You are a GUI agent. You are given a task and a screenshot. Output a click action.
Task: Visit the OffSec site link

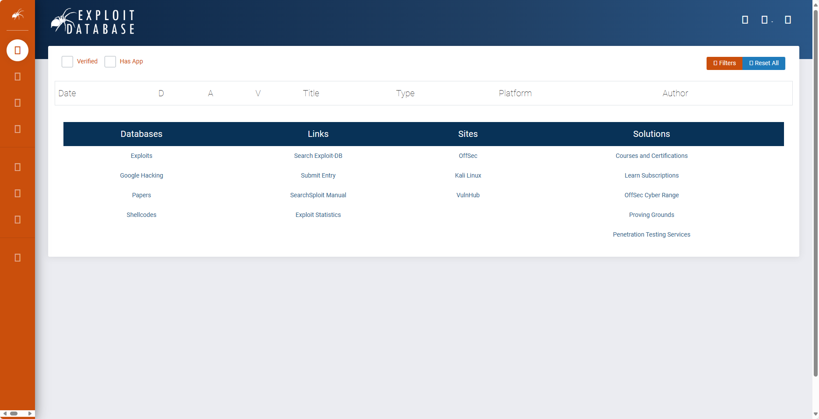[x=468, y=156]
